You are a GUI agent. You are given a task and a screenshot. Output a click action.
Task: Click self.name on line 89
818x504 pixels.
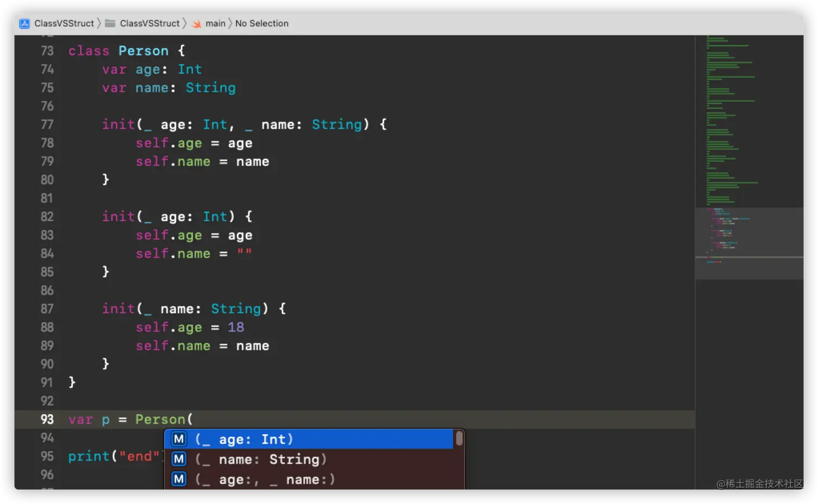173,345
